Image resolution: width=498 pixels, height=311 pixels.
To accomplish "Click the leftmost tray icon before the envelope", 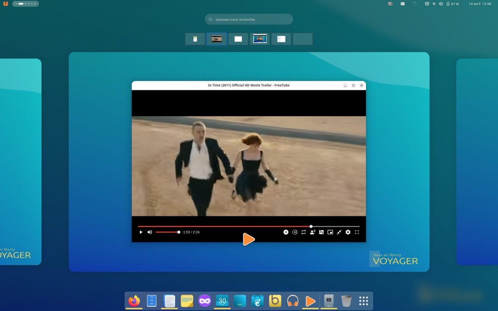I will [x=391, y=4].
